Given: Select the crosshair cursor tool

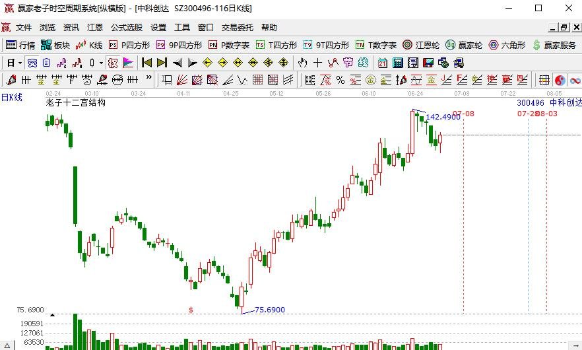Looking at the screenshot, I should [x=318, y=63].
